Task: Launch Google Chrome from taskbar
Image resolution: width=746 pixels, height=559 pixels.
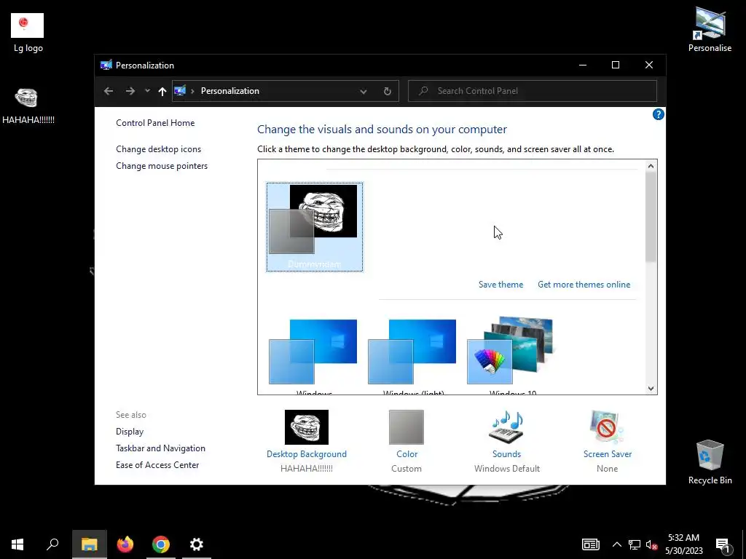Action: point(161,544)
